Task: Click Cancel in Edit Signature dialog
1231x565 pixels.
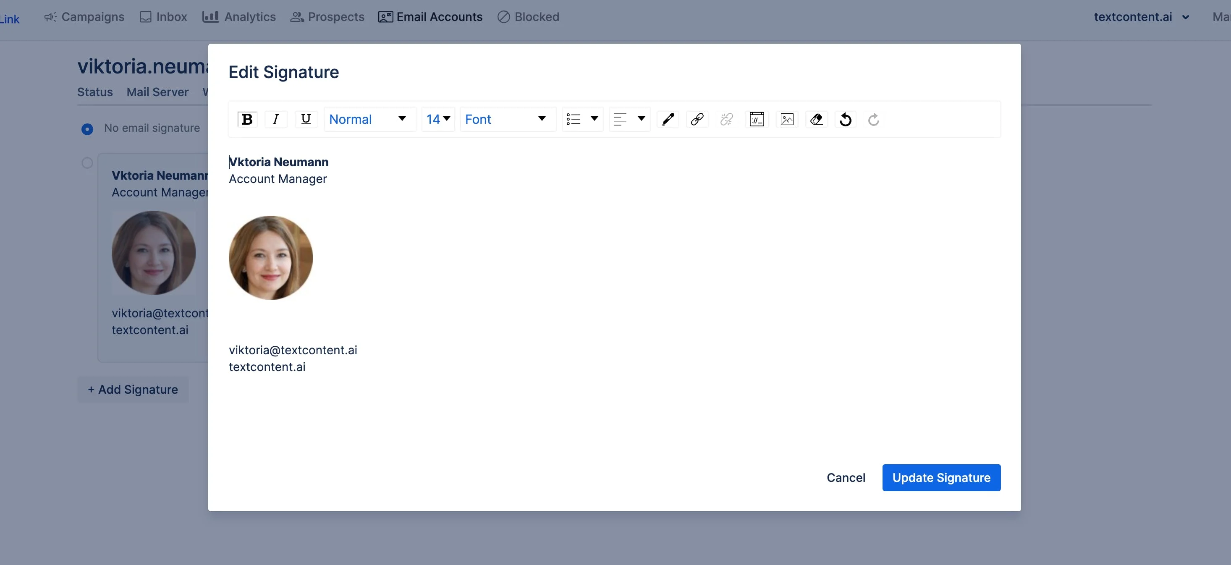Action: pos(846,477)
